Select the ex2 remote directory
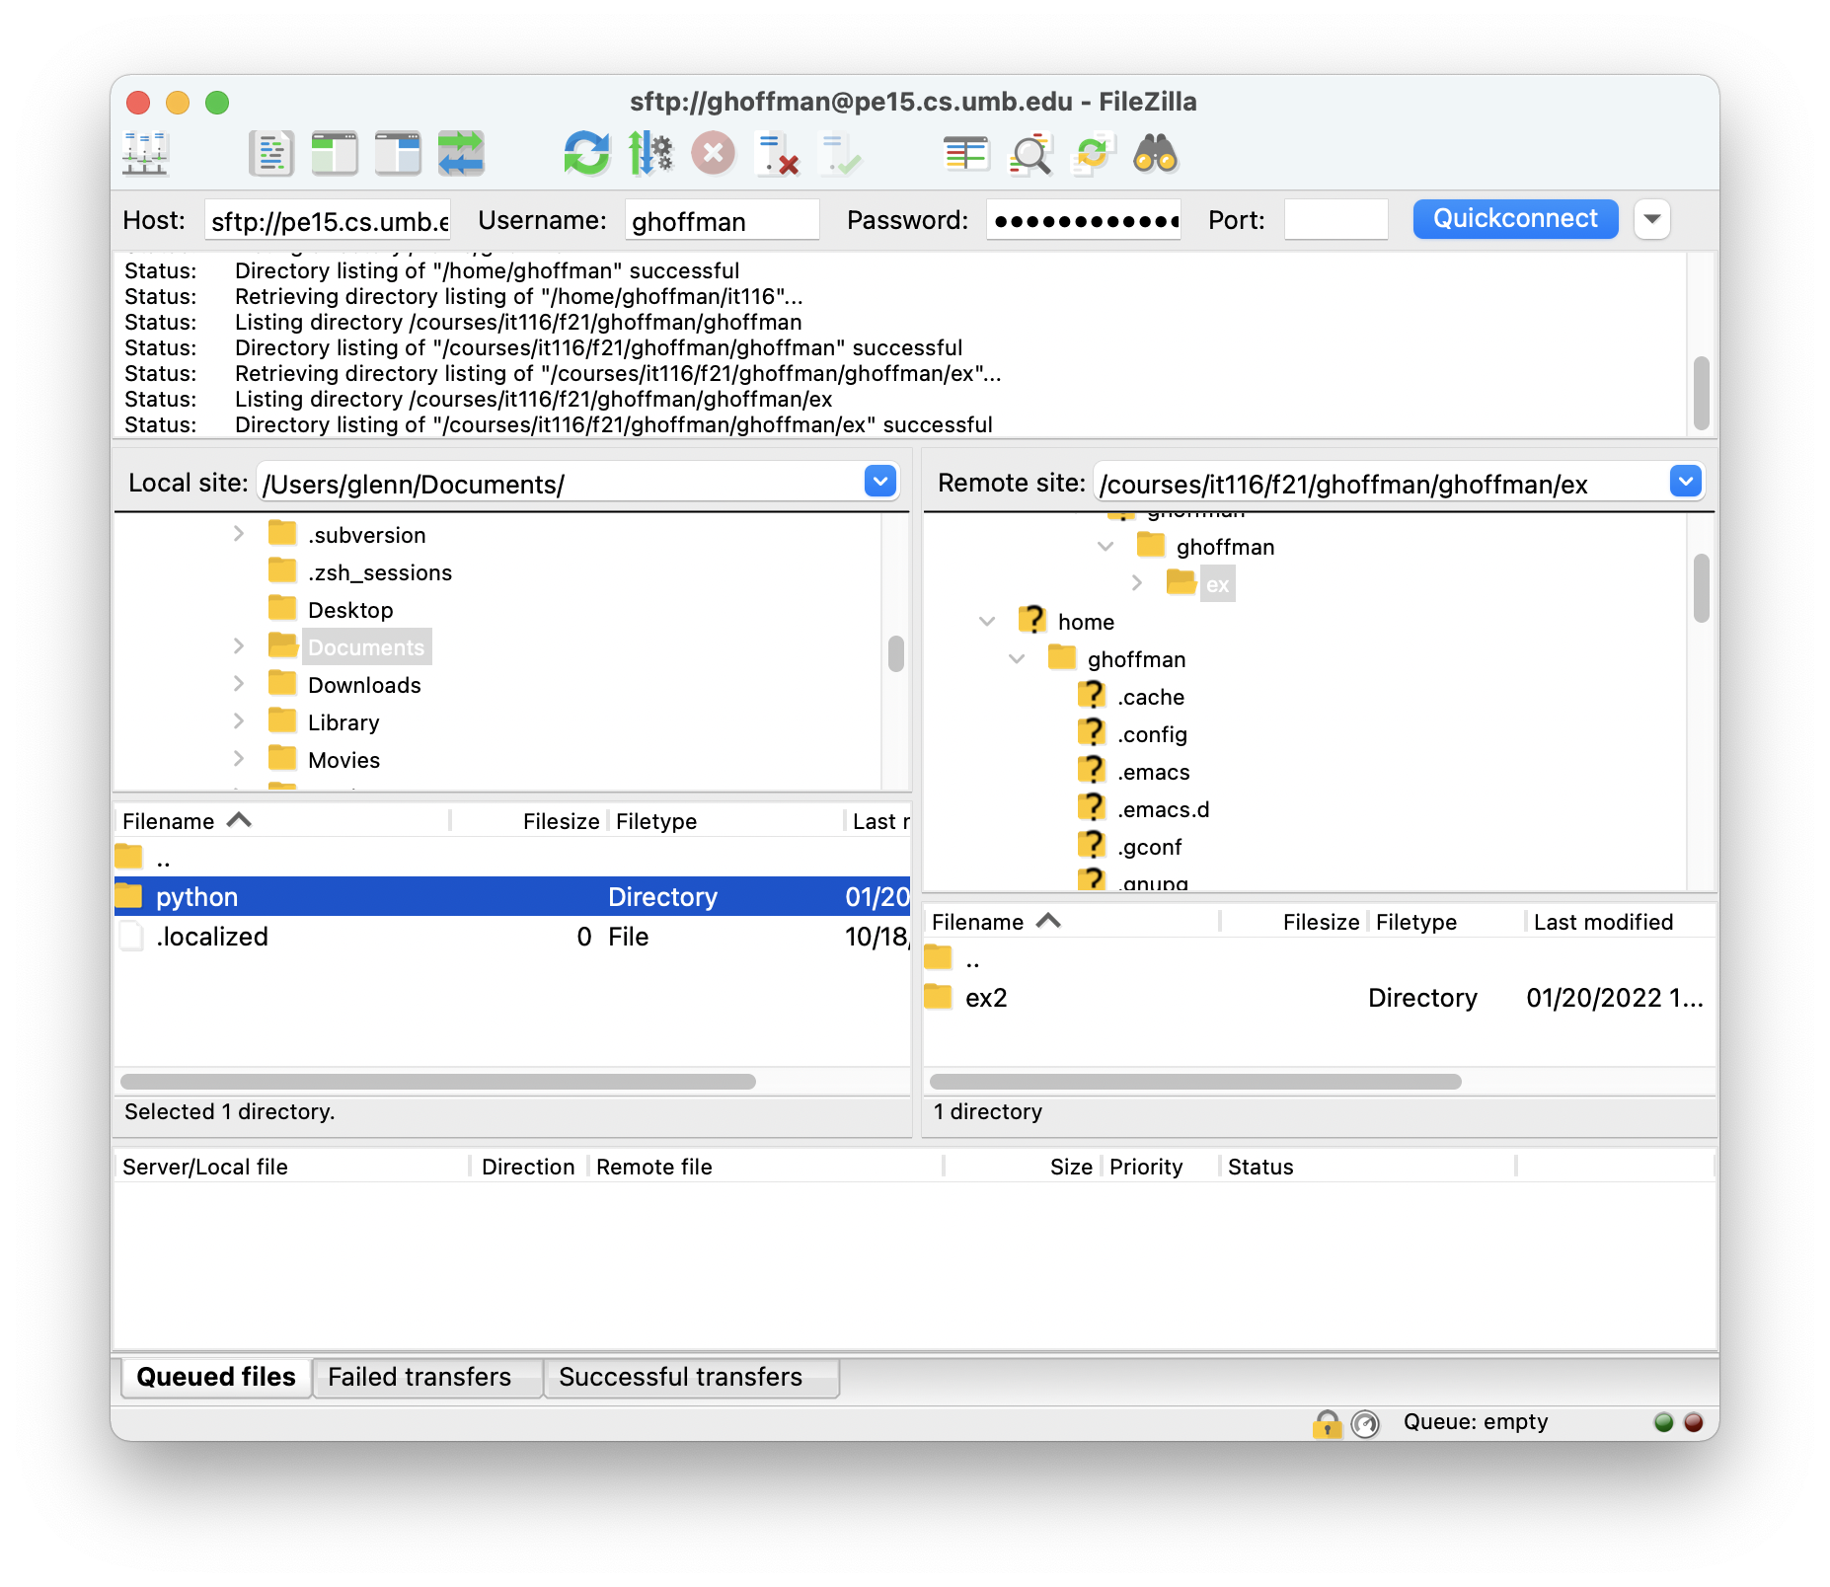The height and width of the screenshot is (1587, 1830). tap(1319, 998)
